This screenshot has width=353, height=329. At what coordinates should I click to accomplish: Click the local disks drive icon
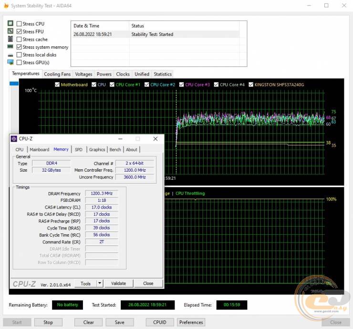click(10, 55)
